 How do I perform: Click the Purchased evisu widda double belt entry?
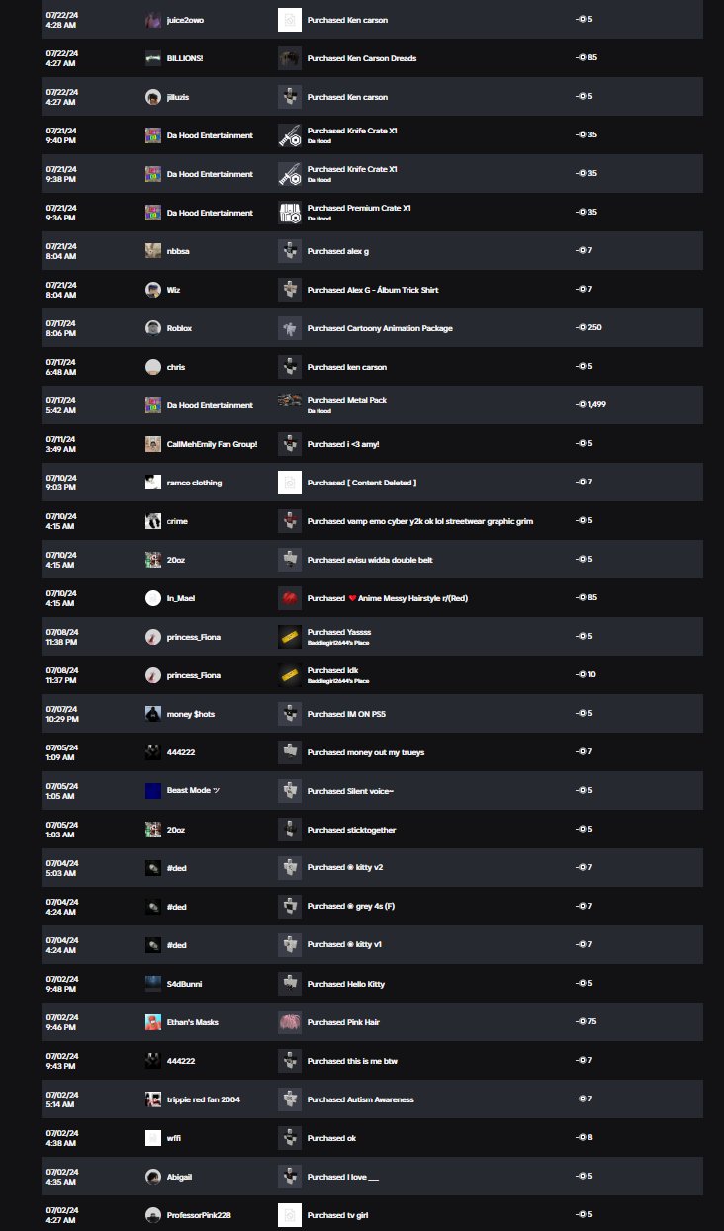(370, 560)
